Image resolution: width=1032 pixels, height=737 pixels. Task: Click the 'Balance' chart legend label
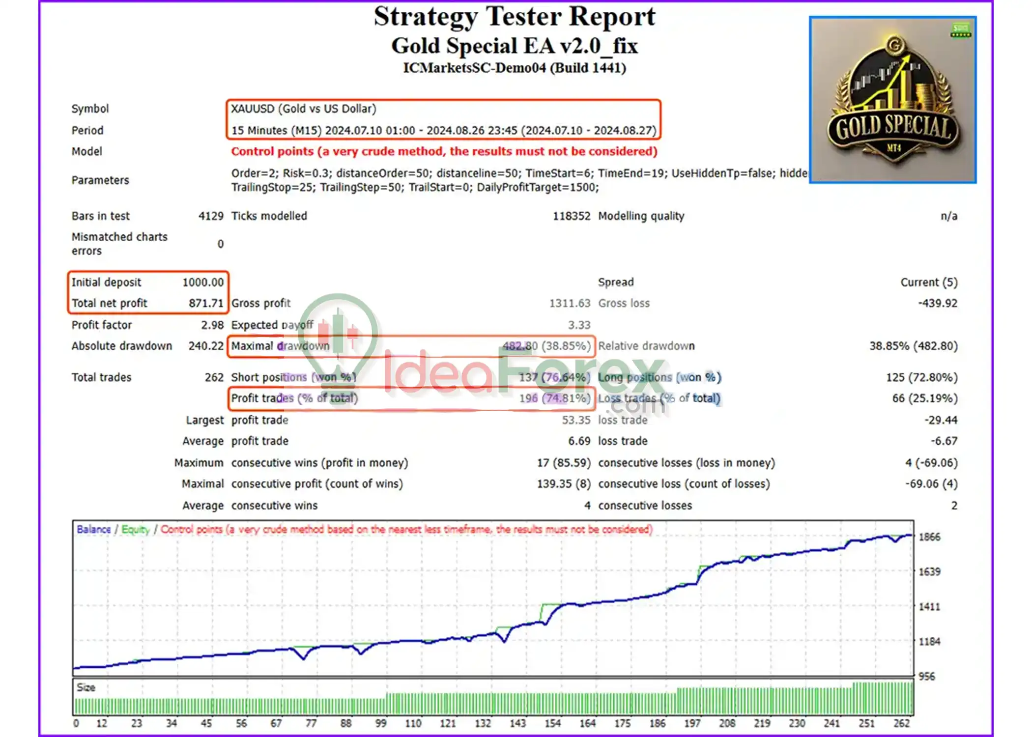[93, 530]
